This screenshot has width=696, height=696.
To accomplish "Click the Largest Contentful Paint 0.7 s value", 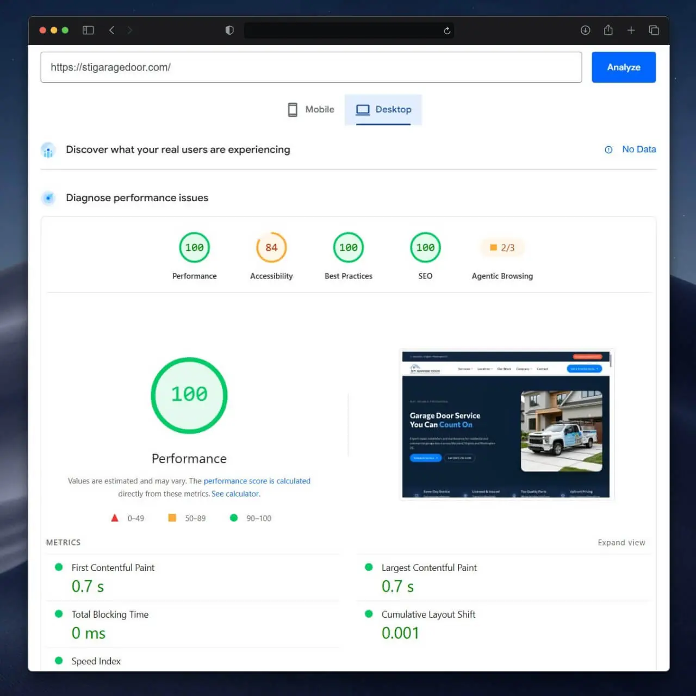I will (397, 587).
